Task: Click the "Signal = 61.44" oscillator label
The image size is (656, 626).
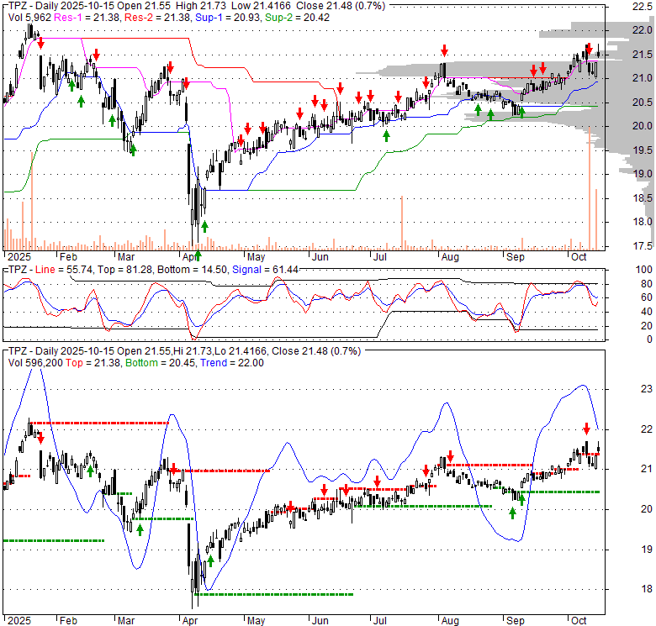Action: (x=265, y=270)
